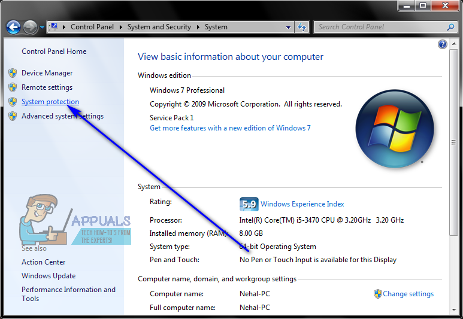This screenshot has width=463, height=319.
Task: Click the computer icon in address bar
Action: pos(54,27)
